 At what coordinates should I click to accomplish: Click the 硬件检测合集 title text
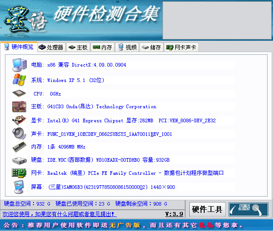[106, 14]
